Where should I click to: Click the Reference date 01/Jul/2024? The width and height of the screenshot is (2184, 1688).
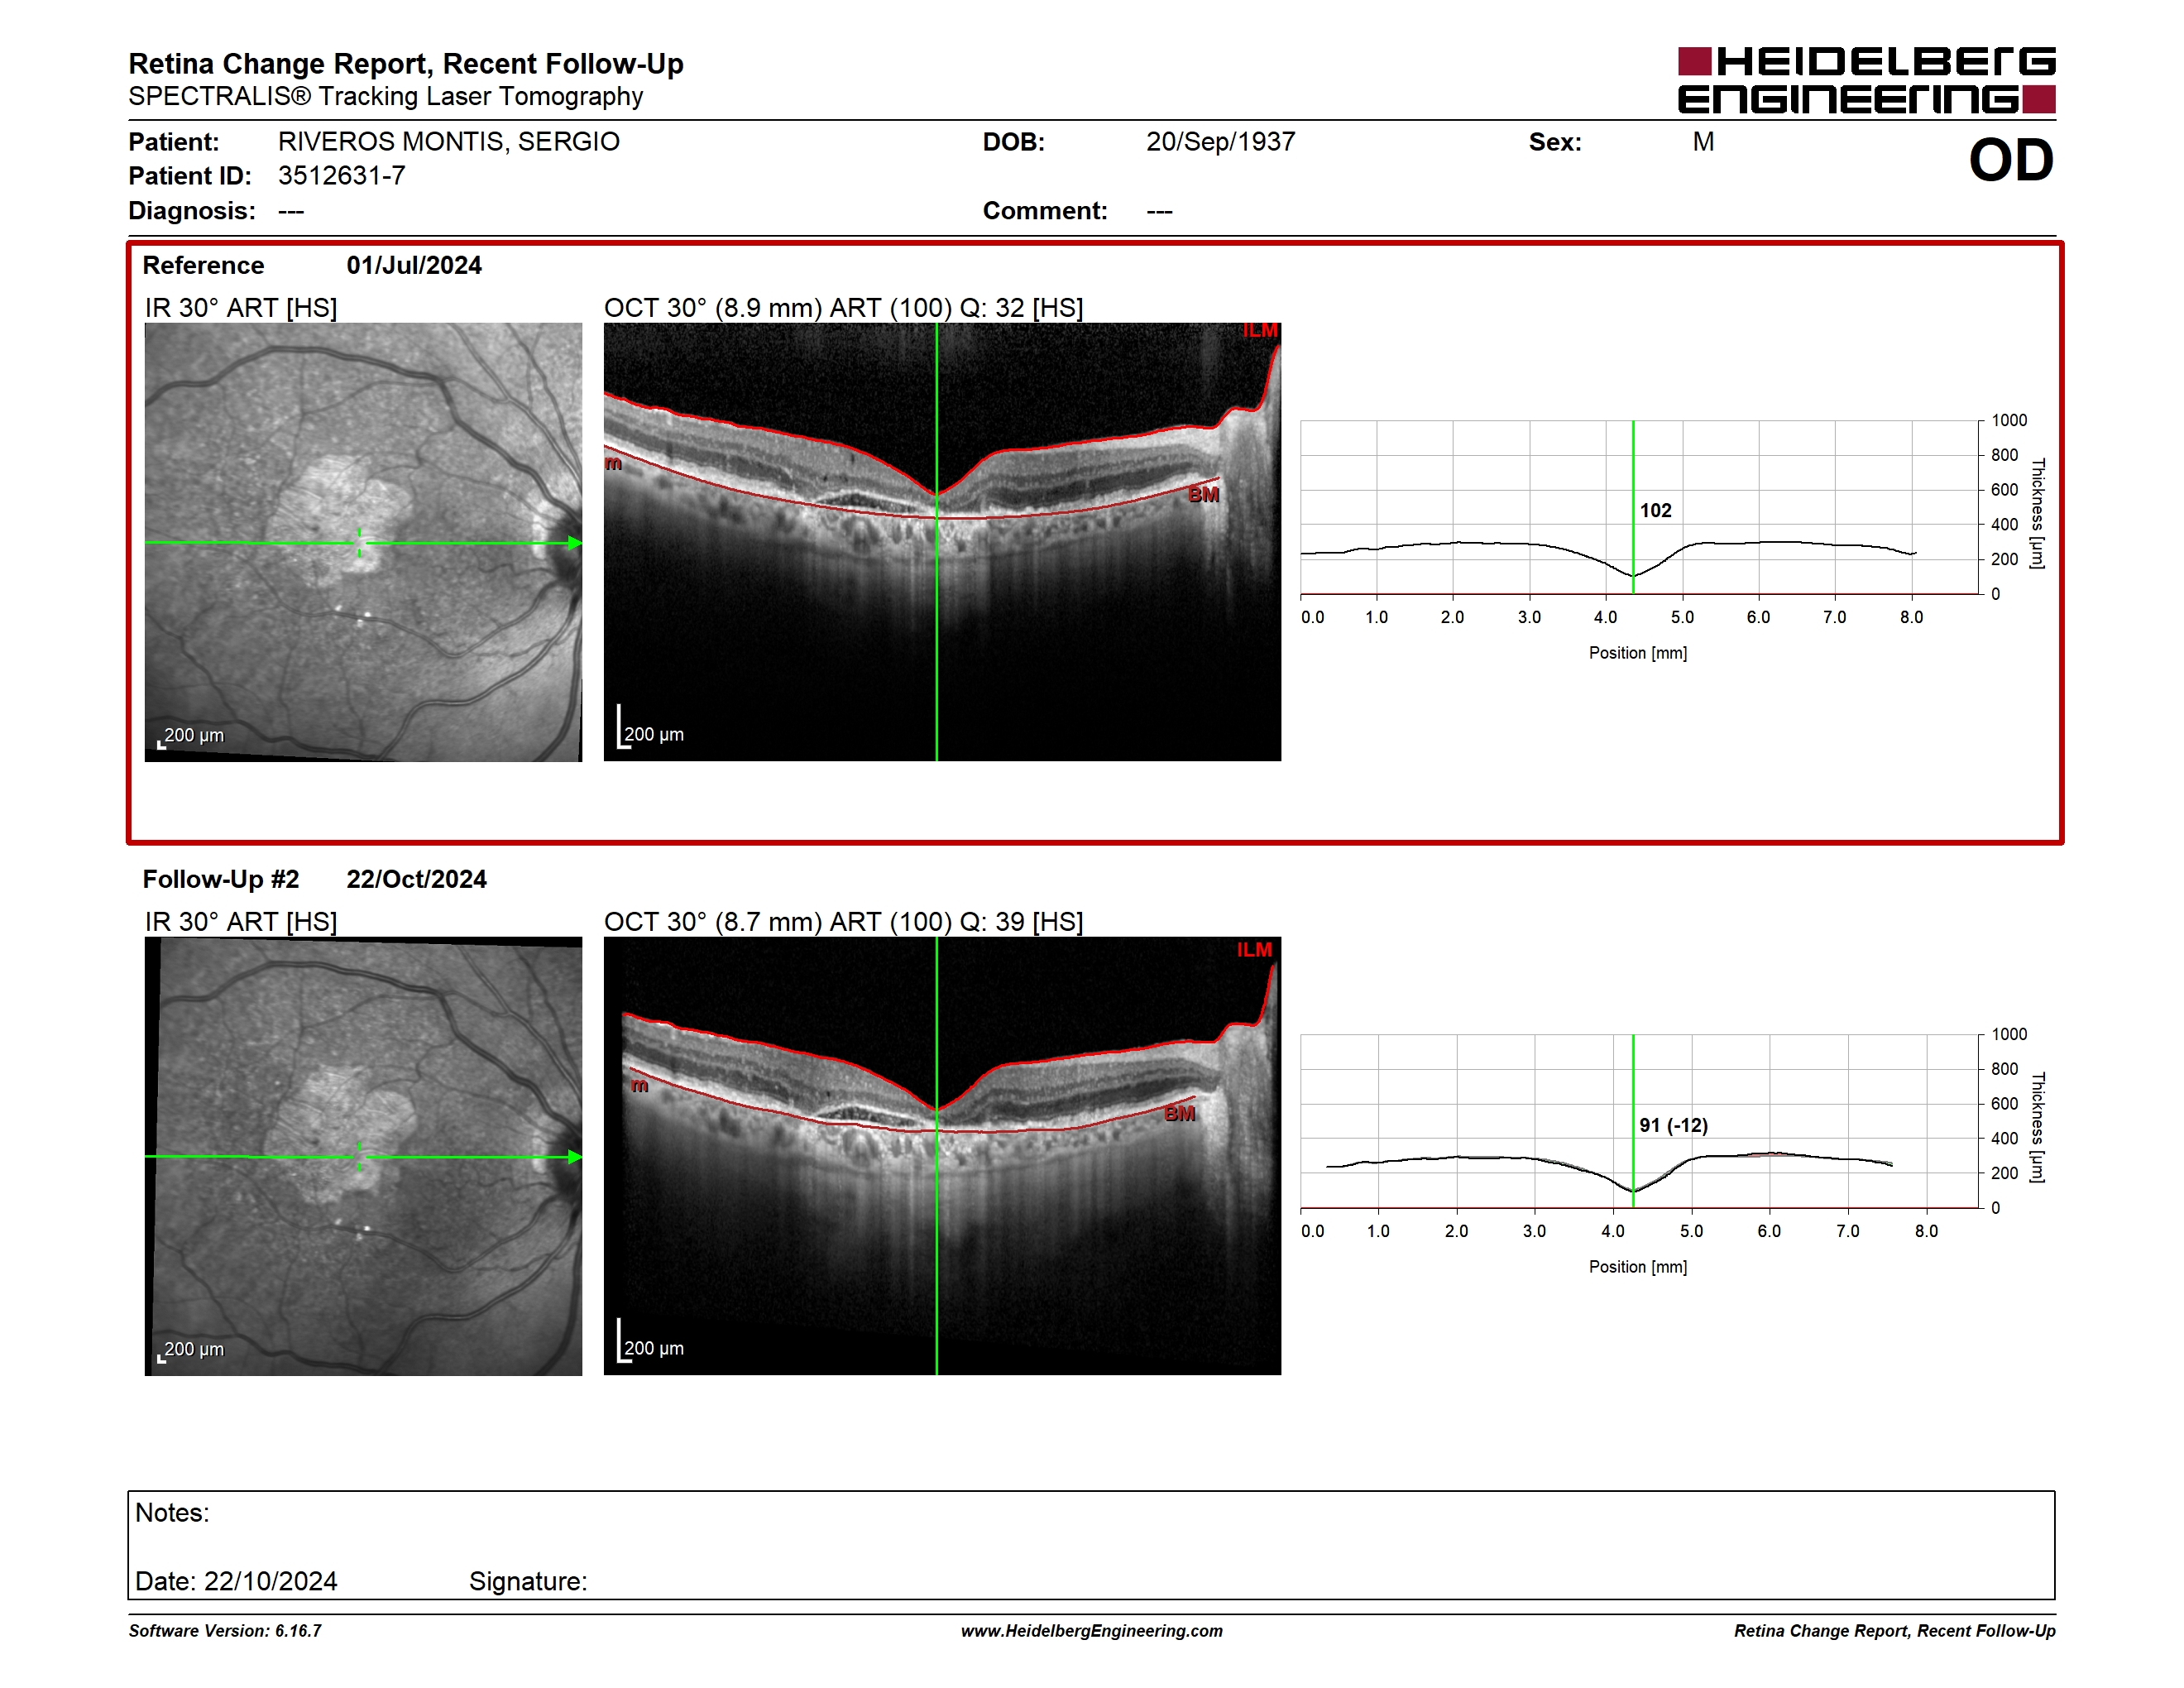tap(414, 265)
